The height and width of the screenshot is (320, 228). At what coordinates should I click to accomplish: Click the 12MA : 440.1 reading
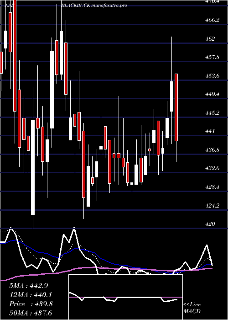[31, 295]
